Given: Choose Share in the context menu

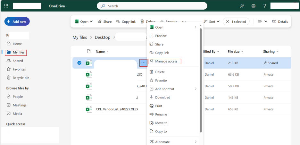Looking at the screenshot, I should 173,44.
